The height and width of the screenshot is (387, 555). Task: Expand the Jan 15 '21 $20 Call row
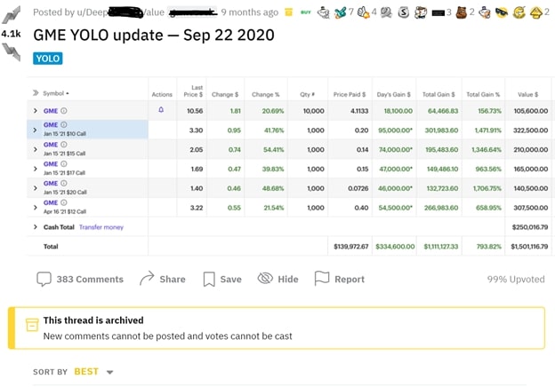point(35,188)
